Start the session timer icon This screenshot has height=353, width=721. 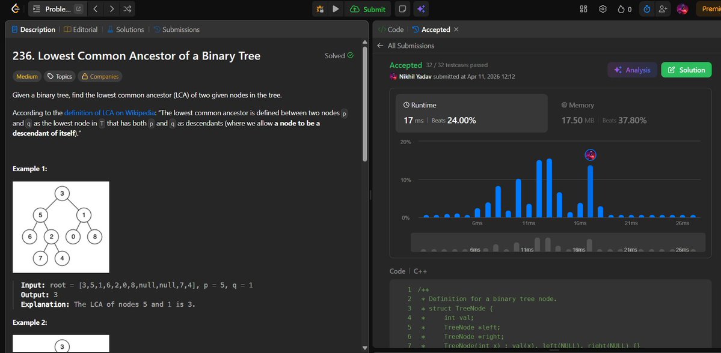648,9
